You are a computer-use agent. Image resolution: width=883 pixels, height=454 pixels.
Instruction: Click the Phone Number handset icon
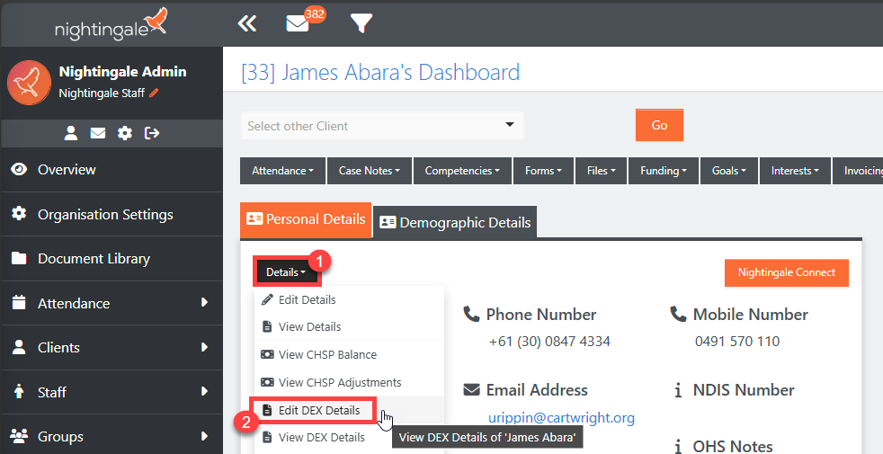(x=471, y=315)
